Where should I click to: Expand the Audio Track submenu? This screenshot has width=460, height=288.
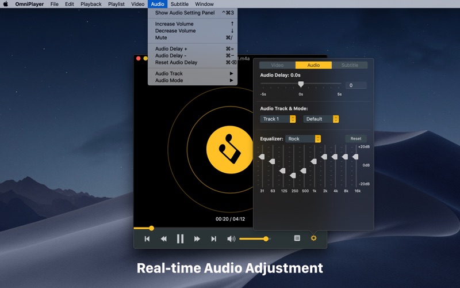[169, 74]
